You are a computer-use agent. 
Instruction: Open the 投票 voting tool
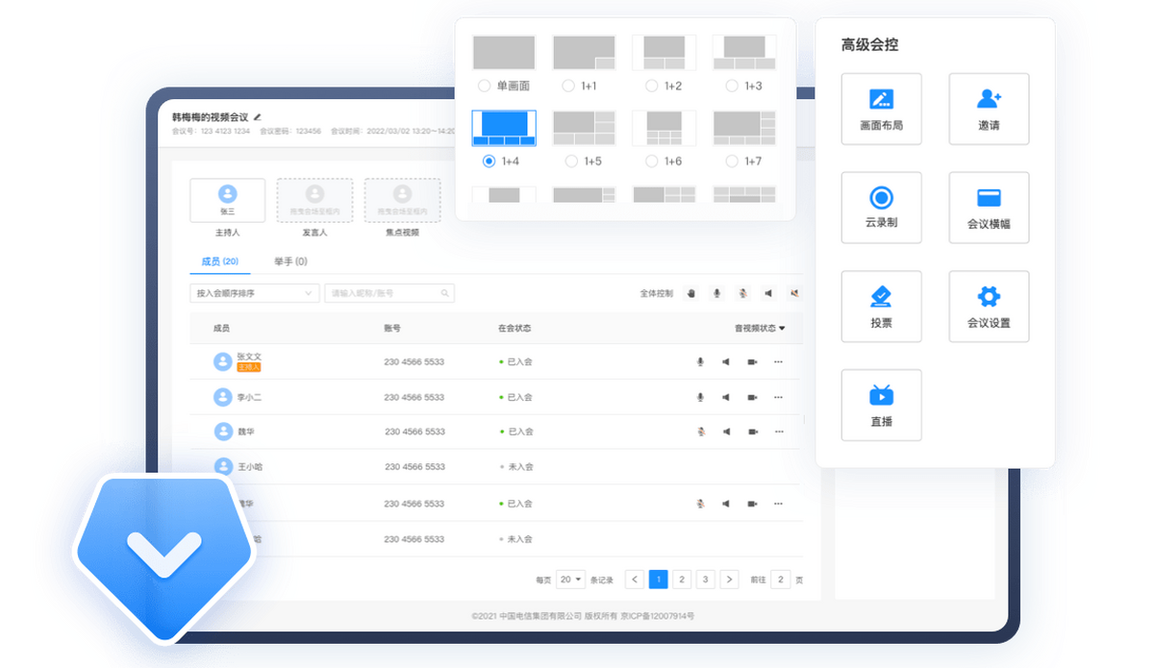(x=881, y=306)
